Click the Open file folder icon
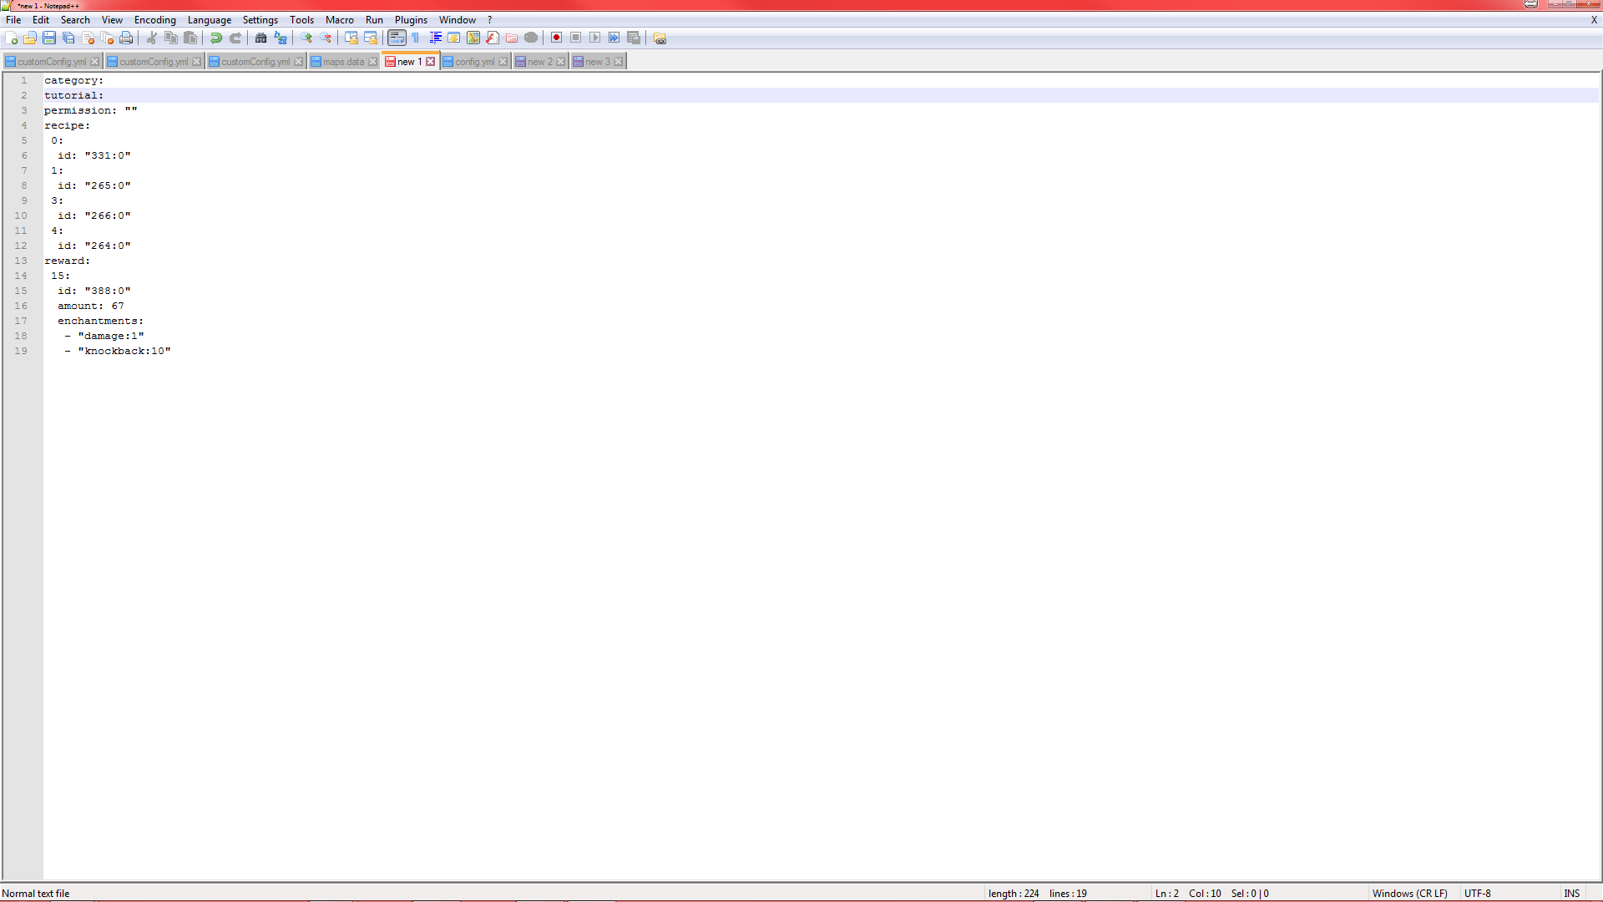1603x902 pixels. click(30, 38)
